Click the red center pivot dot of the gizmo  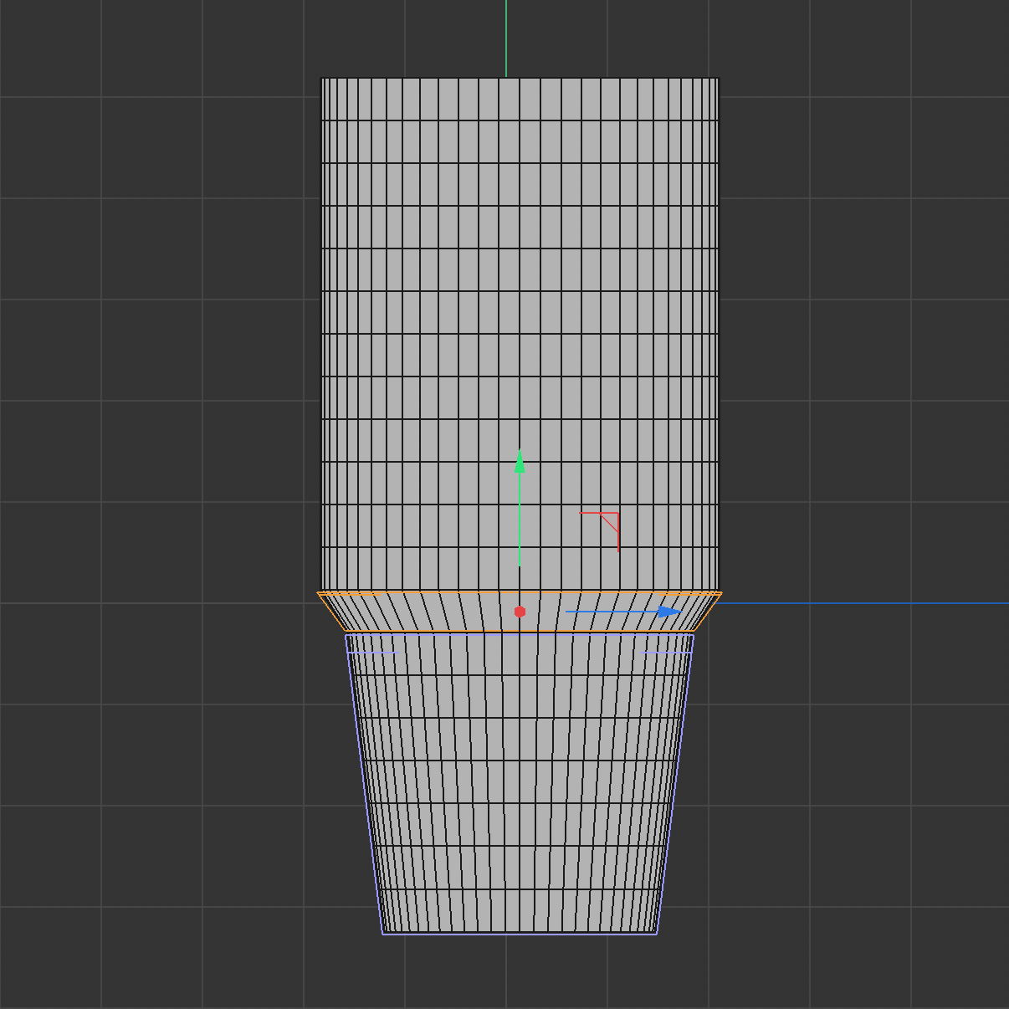[x=520, y=612]
